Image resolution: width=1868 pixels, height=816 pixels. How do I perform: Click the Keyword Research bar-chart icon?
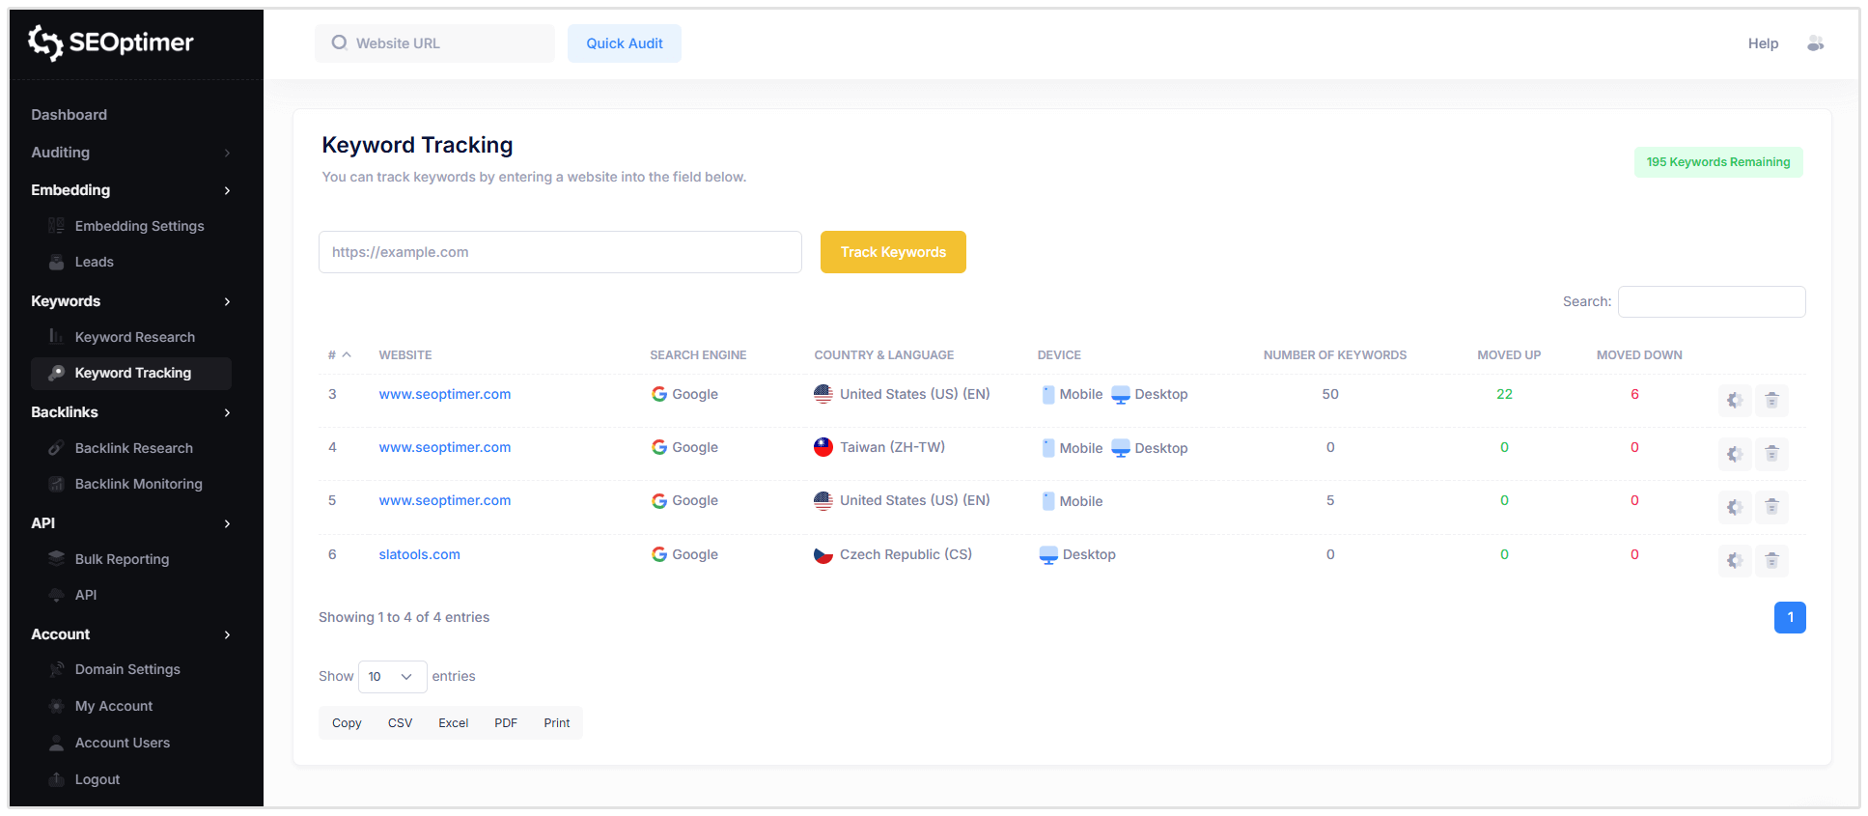click(x=57, y=337)
